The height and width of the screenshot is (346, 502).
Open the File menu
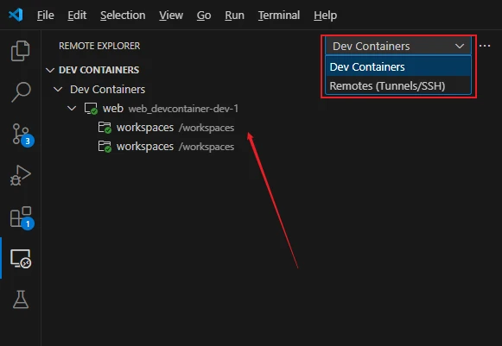pos(46,15)
